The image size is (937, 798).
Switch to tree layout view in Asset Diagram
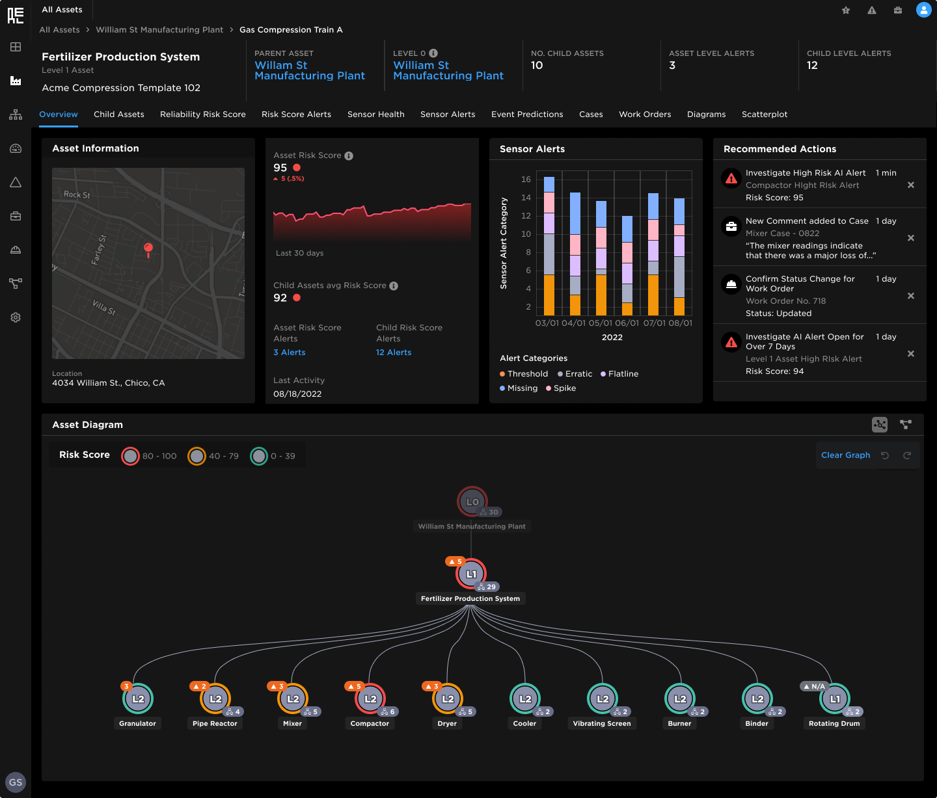click(x=906, y=425)
